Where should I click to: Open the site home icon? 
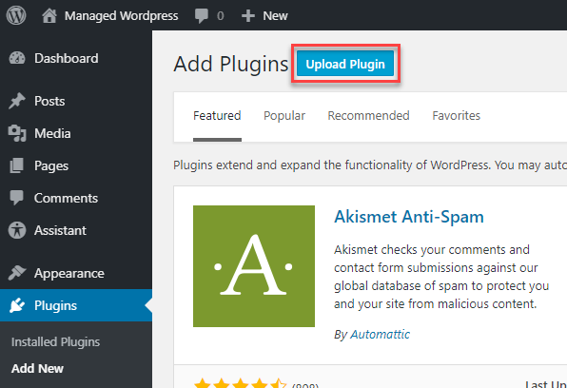coord(49,15)
